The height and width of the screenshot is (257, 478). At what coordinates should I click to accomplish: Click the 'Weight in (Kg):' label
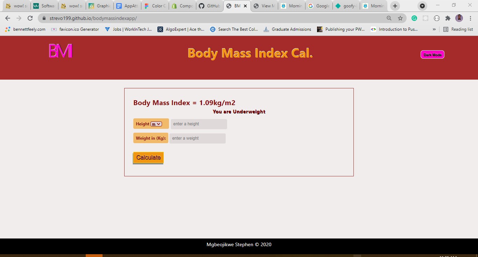pyautogui.click(x=151, y=138)
